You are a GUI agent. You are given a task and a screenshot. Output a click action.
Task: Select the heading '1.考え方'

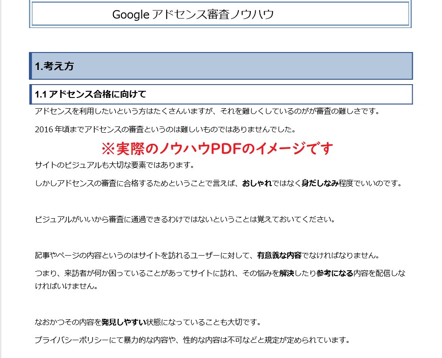pyautogui.click(x=54, y=66)
